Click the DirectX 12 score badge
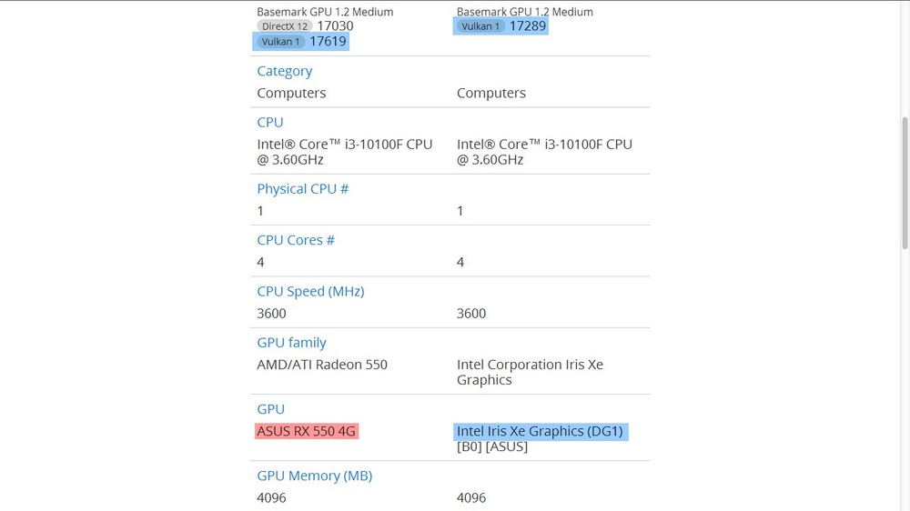Viewport: 910px width, 511px height. (285, 26)
